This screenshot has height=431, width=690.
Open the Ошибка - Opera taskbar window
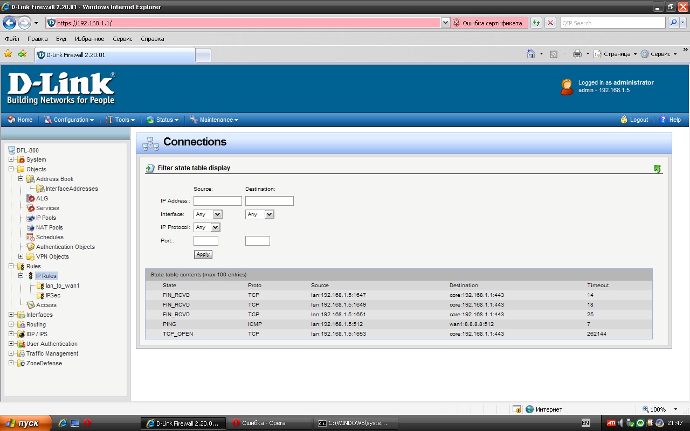[x=270, y=423]
